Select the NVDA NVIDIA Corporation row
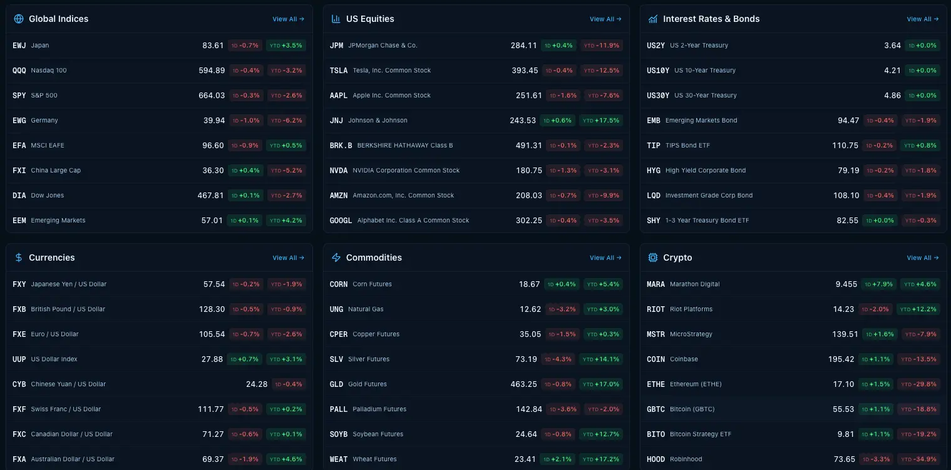The height and width of the screenshot is (470, 951). [476, 171]
